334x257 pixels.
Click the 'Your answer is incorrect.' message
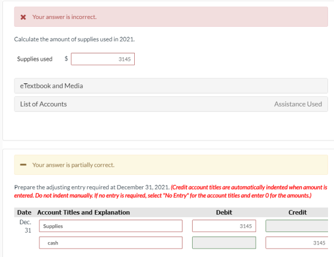(x=64, y=17)
